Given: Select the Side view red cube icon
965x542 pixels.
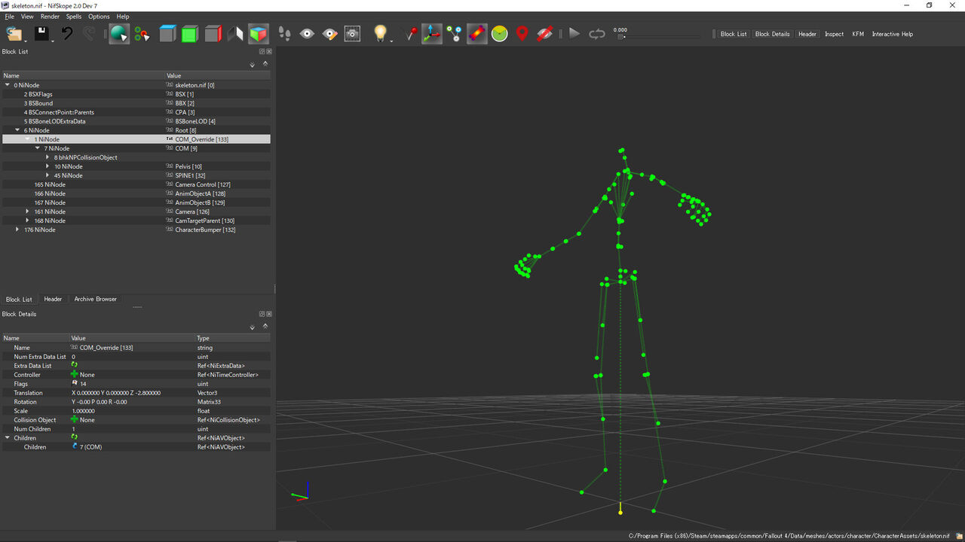Looking at the screenshot, I should click(x=213, y=34).
